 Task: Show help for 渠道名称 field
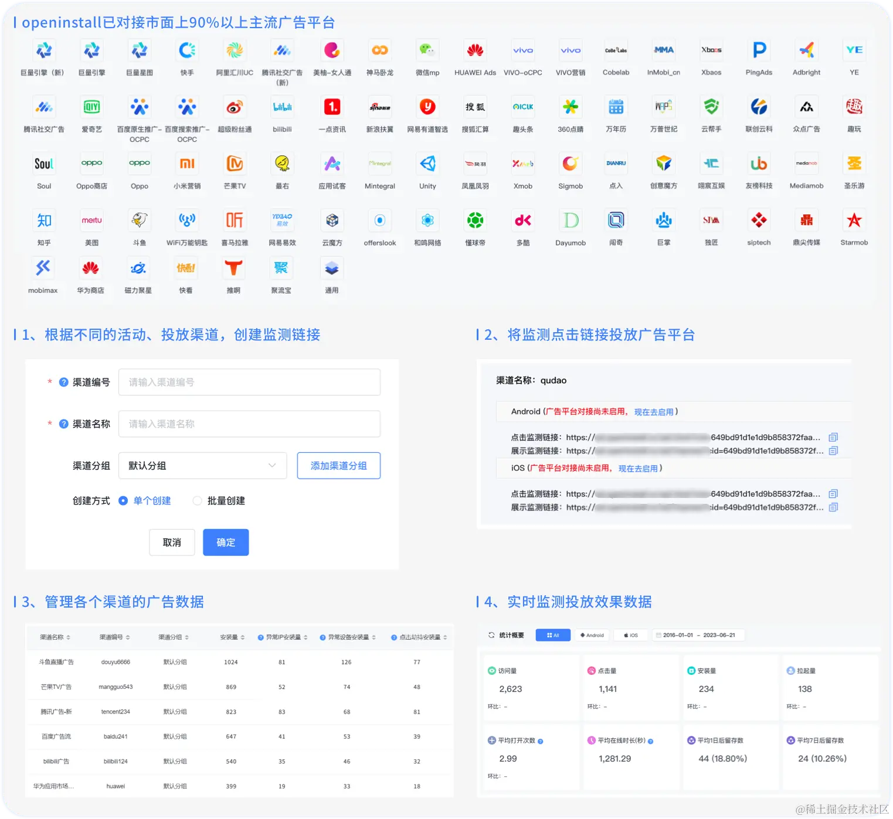(64, 424)
